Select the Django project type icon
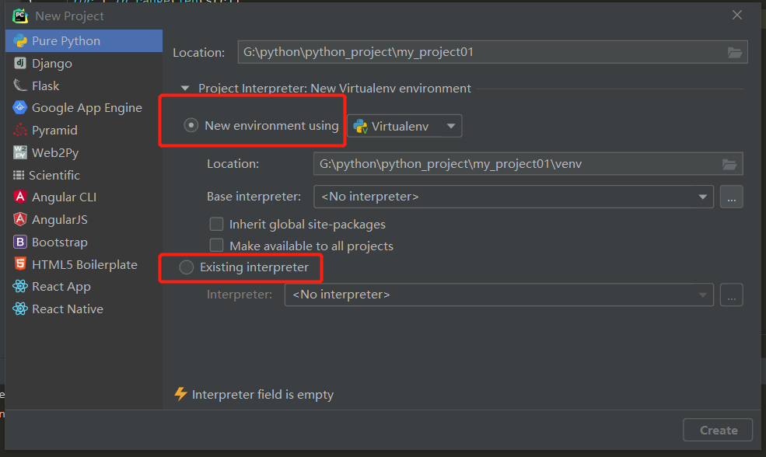 tap(20, 63)
